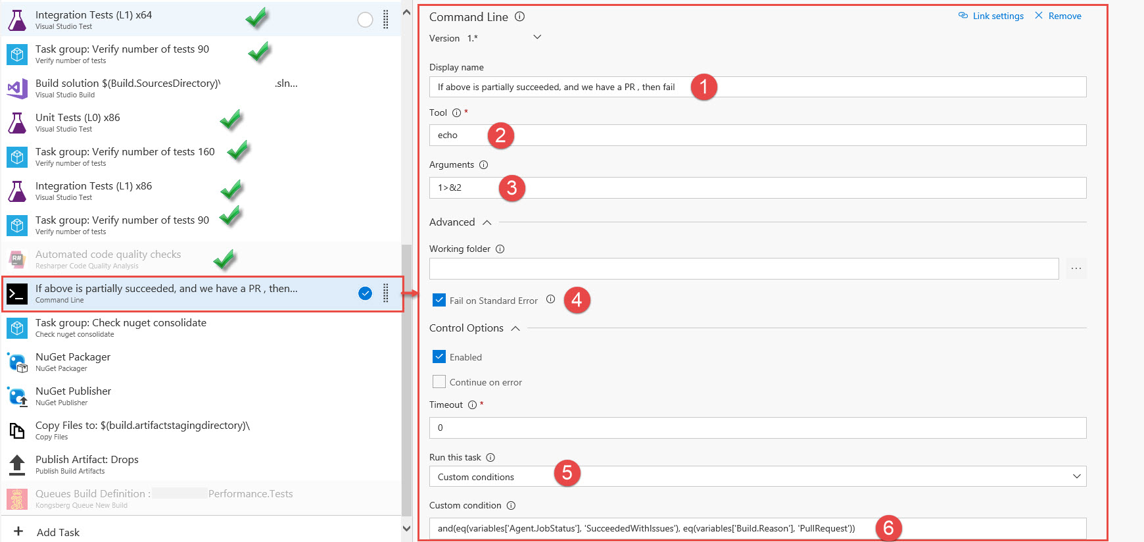Click Remove to delete the task
Viewport: 1144px width, 542px height.
click(1058, 16)
